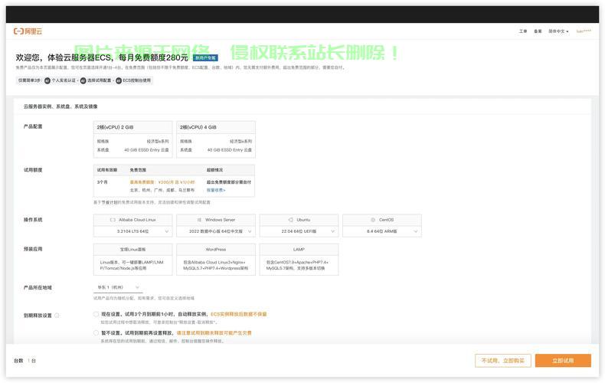The image size is (605, 383).
Task: Select the 2核(vCPU) 4 GiB configuration card
Action: [216, 139]
